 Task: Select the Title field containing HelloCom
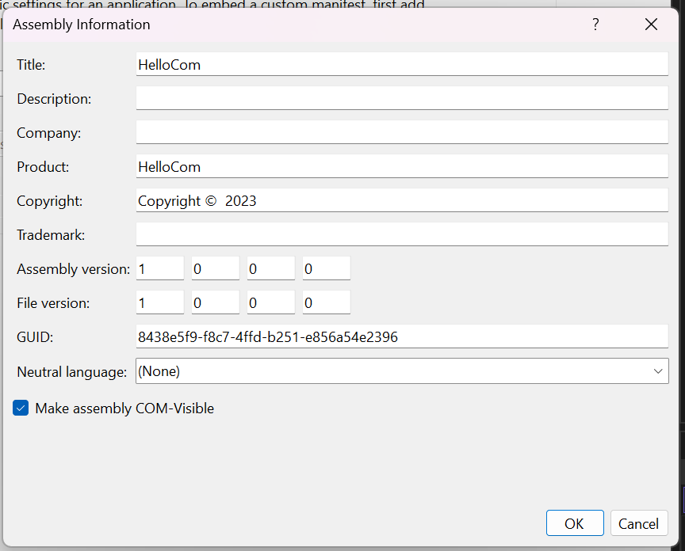(x=402, y=64)
